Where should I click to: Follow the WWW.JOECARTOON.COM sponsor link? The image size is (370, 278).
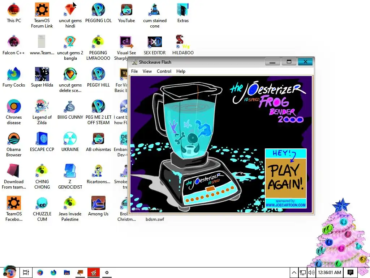286,205
